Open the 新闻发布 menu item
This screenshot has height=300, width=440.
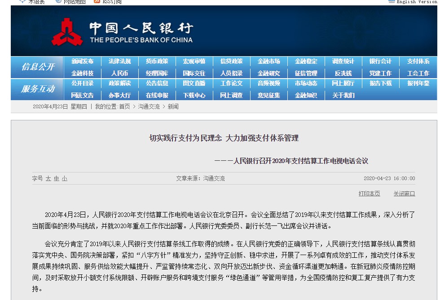(82, 61)
